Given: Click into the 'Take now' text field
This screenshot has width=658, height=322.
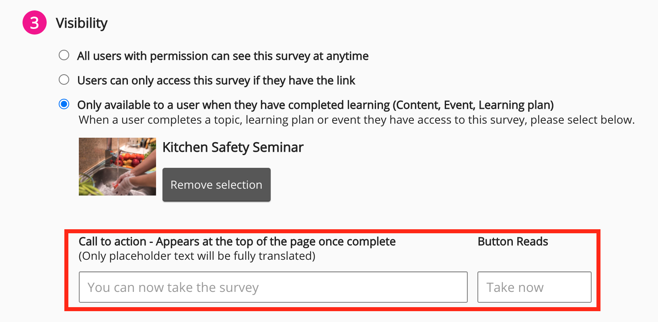Looking at the screenshot, I should [534, 287].
